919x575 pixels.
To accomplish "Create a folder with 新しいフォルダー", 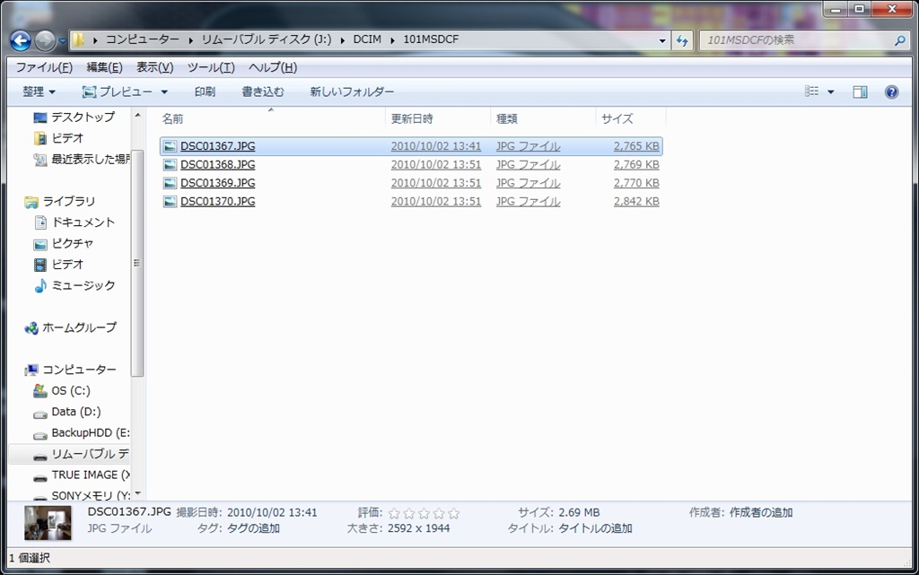I will (352, 91).
